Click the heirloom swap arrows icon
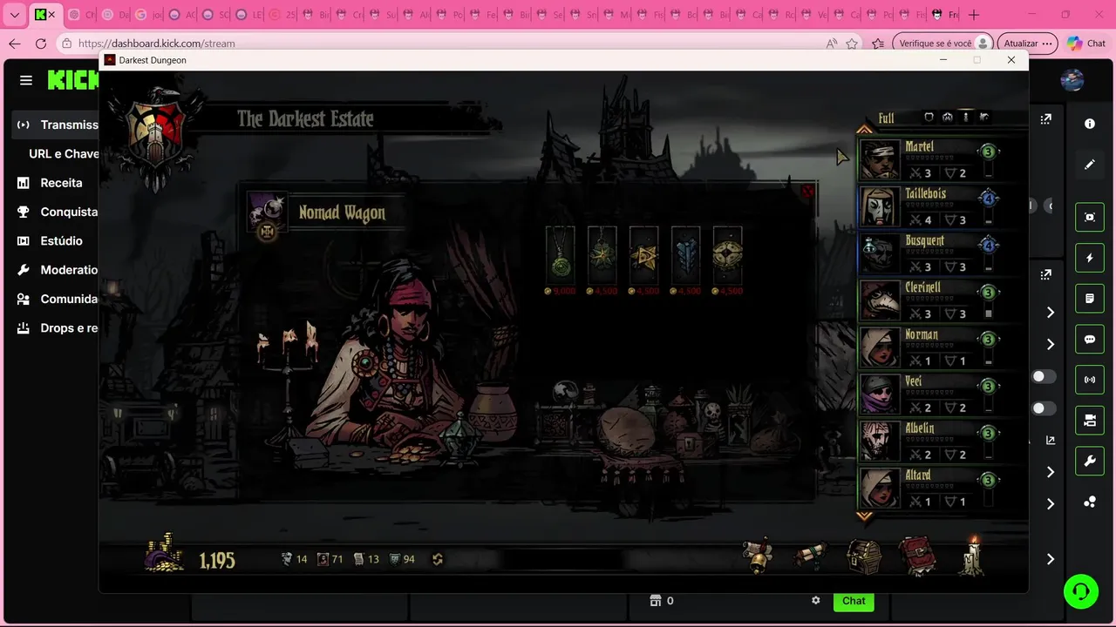Viewport: 1116px width, 627px height. pos(438,559)
